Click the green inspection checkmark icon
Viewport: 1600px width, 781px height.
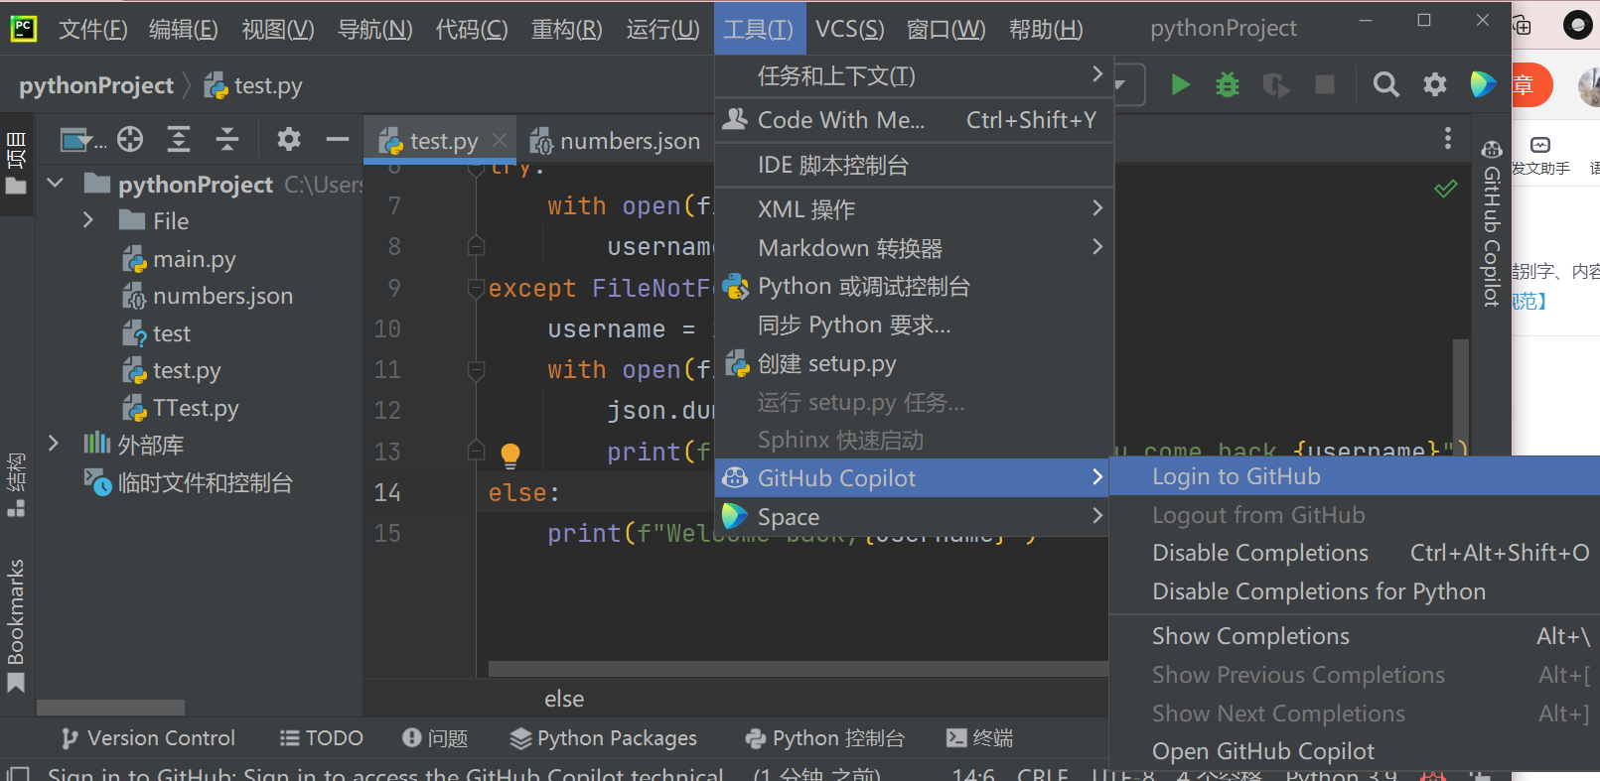click(x=1446, y=188)
